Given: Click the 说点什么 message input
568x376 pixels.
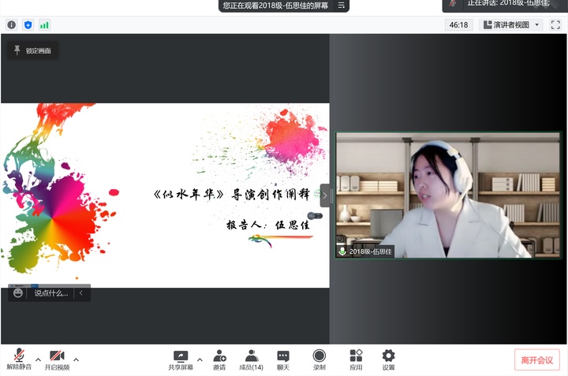Looking at the screenshot, I should (50, 293).
